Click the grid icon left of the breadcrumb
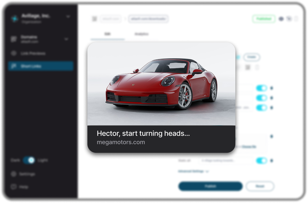308x203 pixels. pos(94,19)
